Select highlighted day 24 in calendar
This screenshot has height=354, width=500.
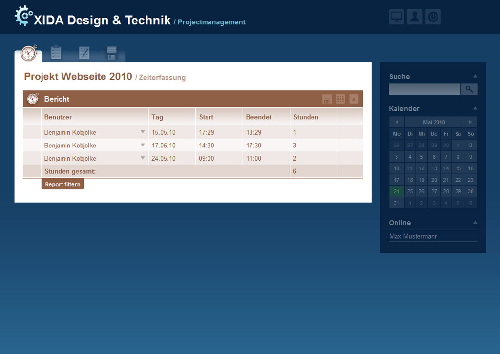(396, 191)
